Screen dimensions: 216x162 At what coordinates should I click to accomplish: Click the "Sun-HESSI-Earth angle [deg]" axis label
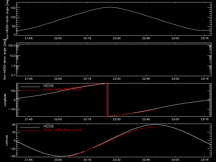point(7,20)
